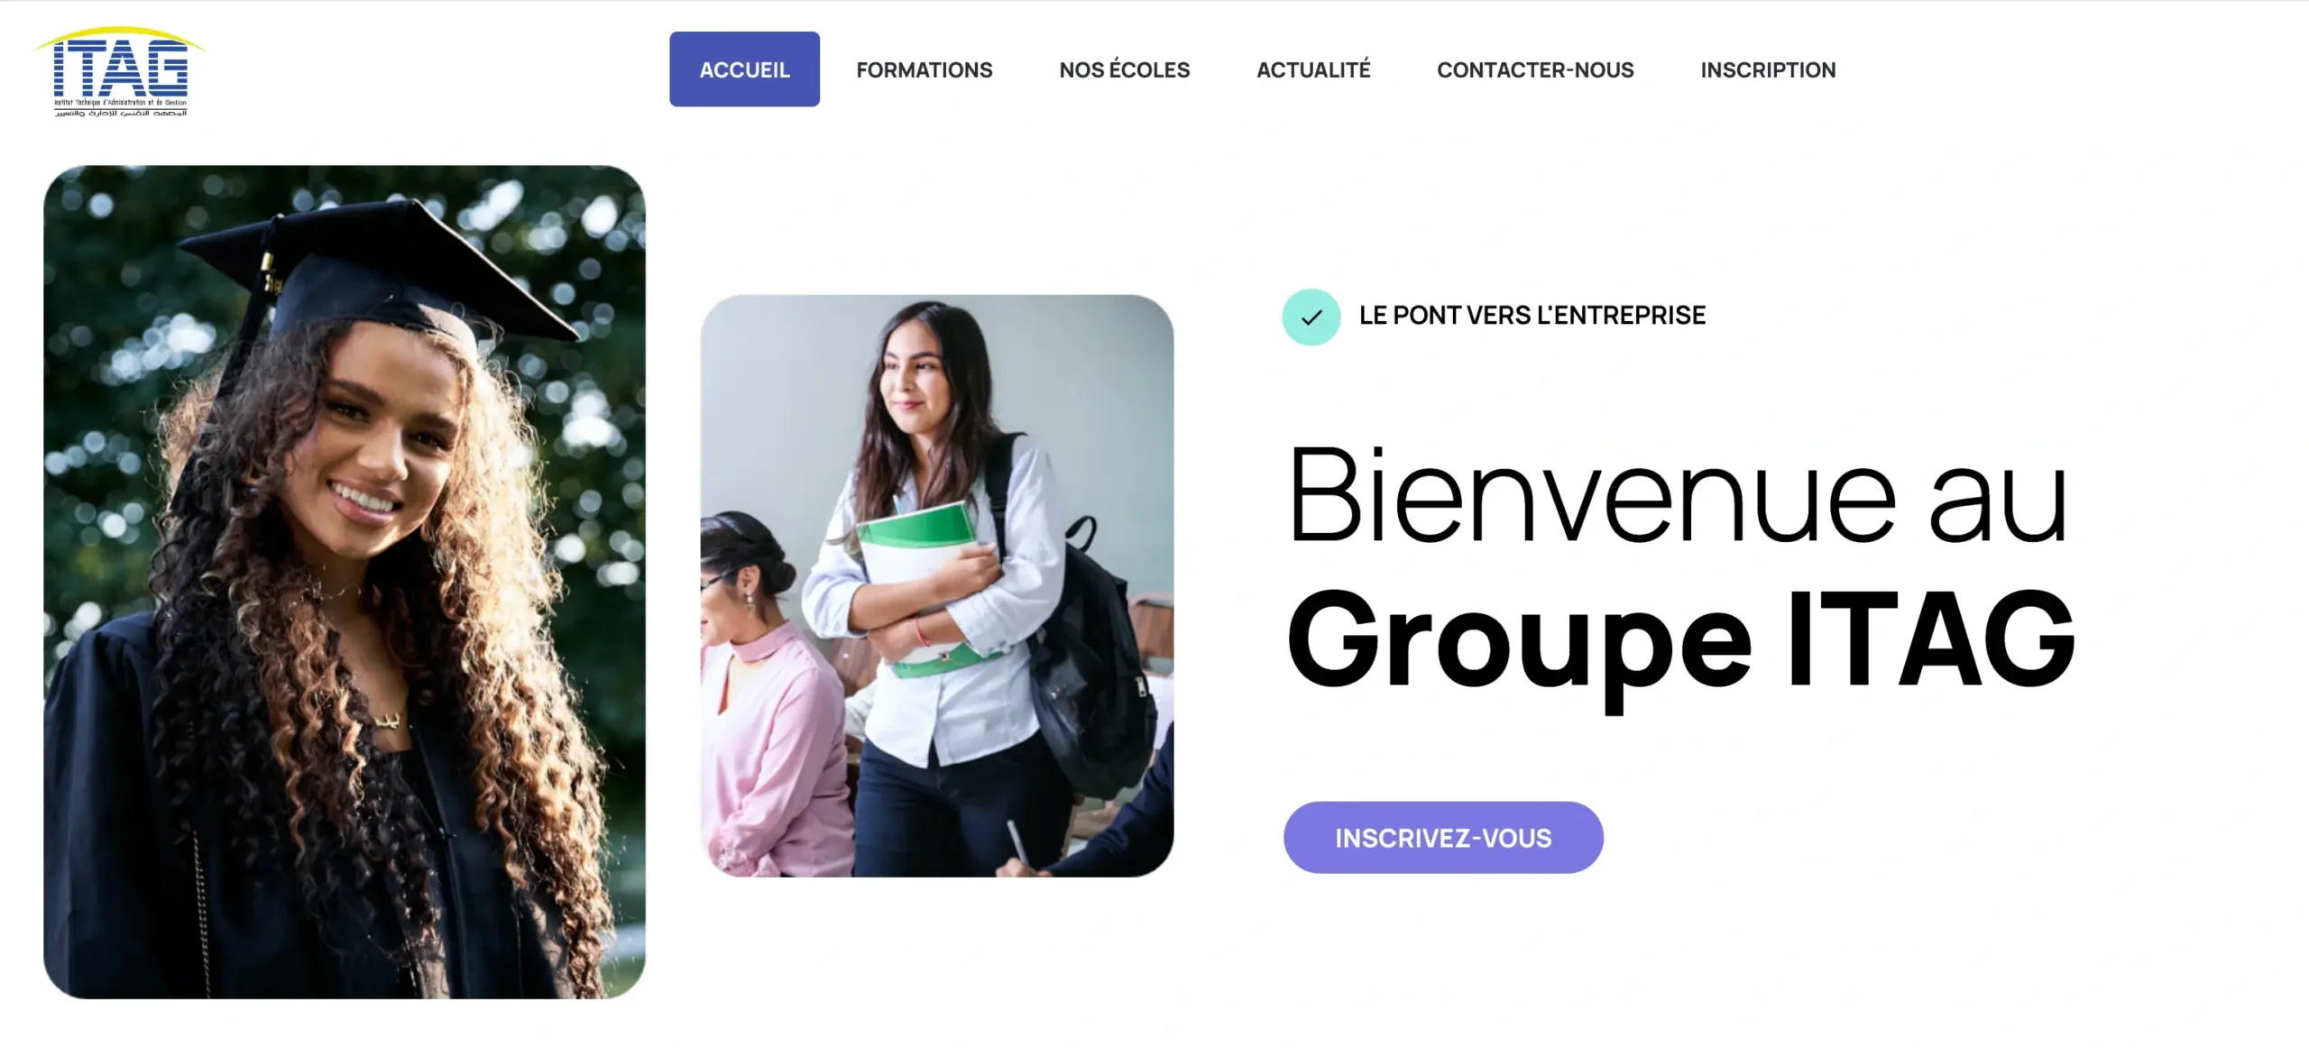
Task: Click the teal checkmark circle icon
Action: pos(1311,317)
